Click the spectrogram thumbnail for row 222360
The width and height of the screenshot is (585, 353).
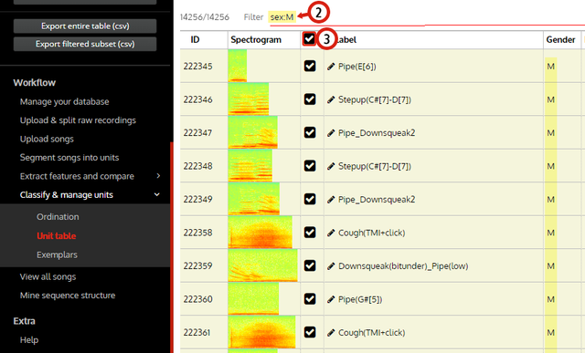(253, 298)
